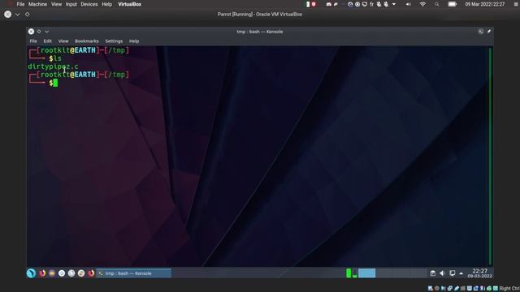Click the 'fr' keyboard layout indicator
Screen dimensions: 520x292
[x=371, y=4]
